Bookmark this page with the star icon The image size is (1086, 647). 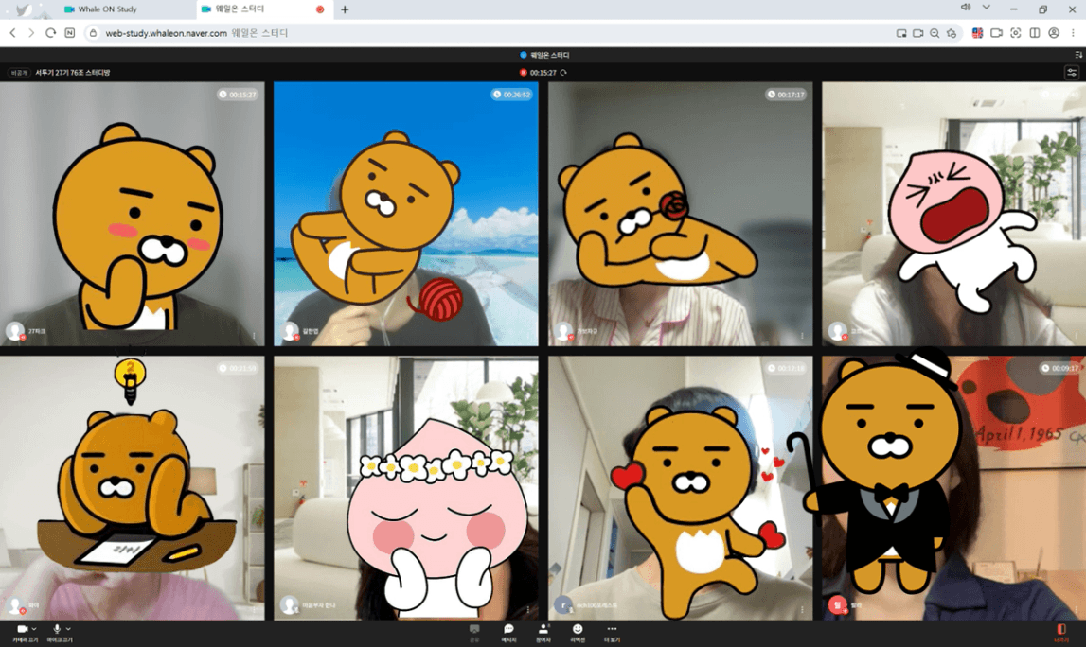coord(951,32)
